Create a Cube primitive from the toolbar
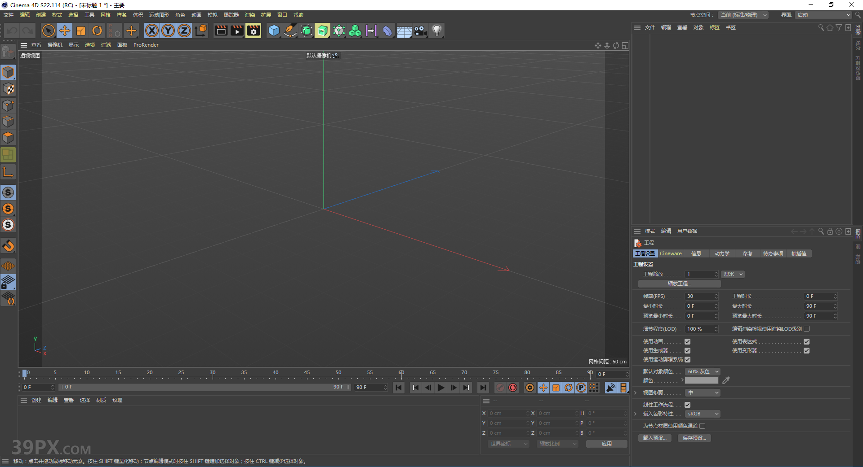 coord(274,31)
